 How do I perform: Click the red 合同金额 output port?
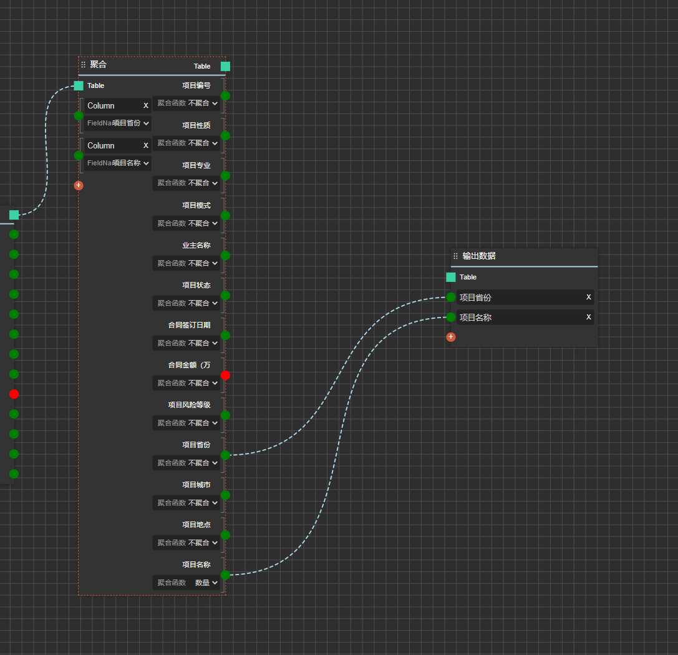(x=225, y=376)
